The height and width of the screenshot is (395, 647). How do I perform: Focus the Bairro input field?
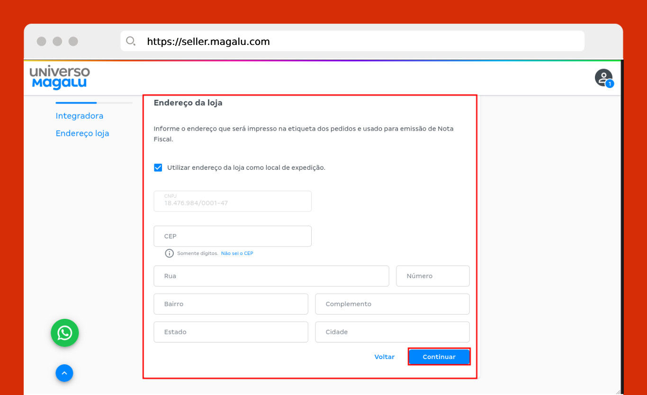[x=231, y=304]
